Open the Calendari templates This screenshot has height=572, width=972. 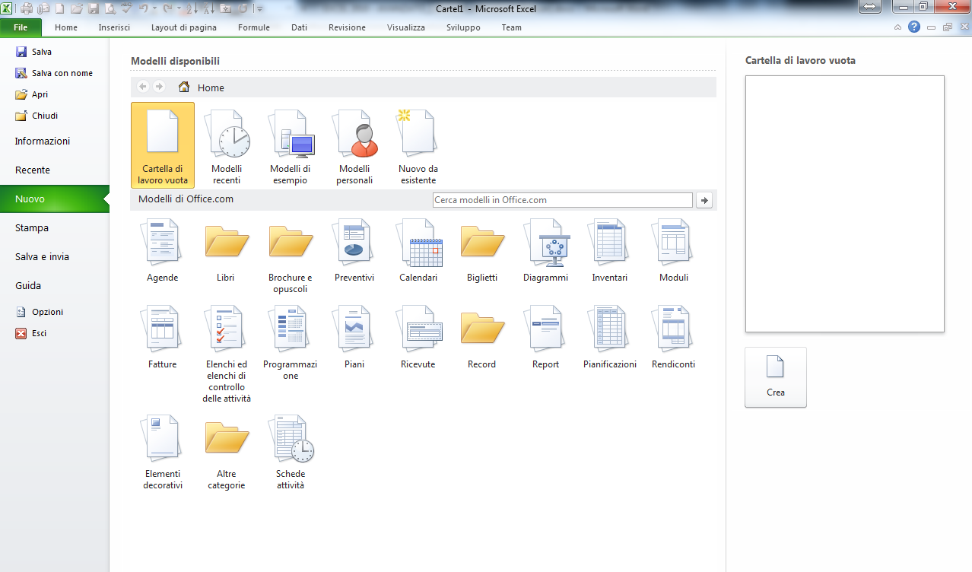[418, 252]
